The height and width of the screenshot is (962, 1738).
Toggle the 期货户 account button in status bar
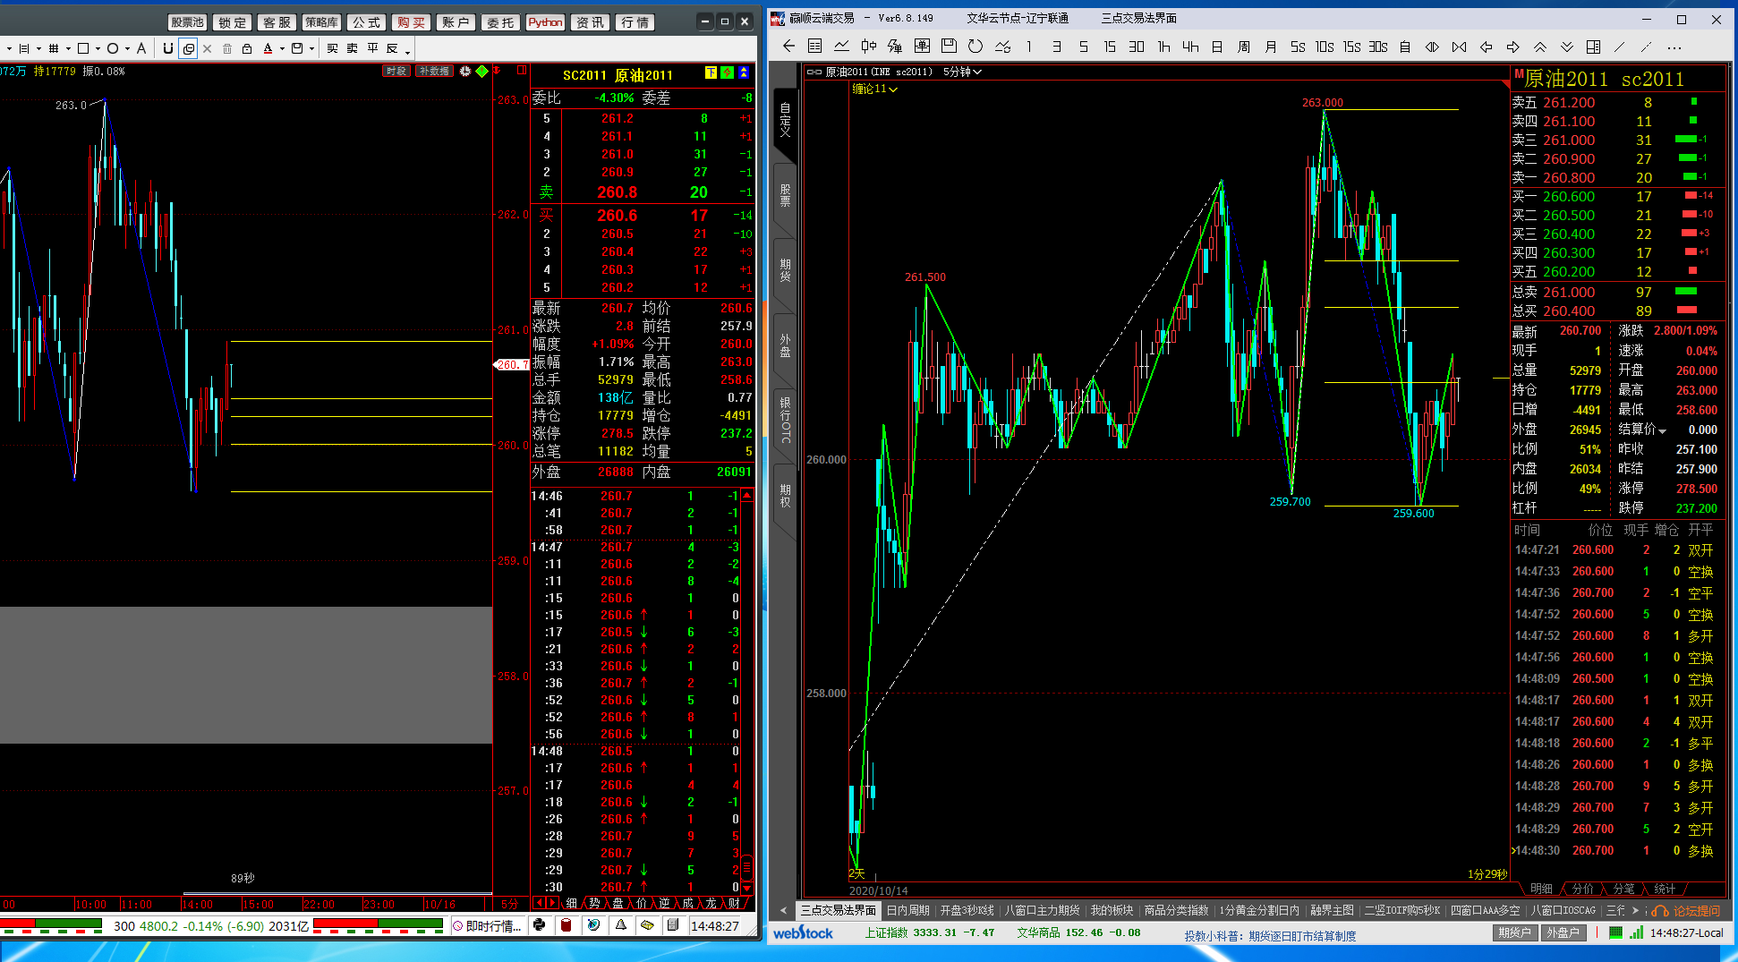pos(1514,932)
